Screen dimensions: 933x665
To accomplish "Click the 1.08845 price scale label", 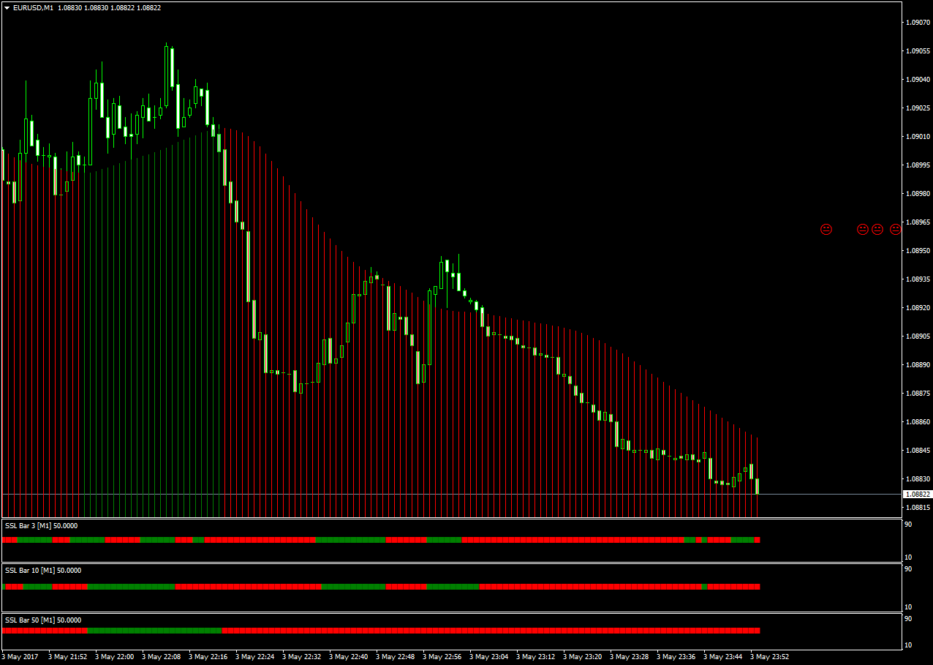I will [918, 451].
